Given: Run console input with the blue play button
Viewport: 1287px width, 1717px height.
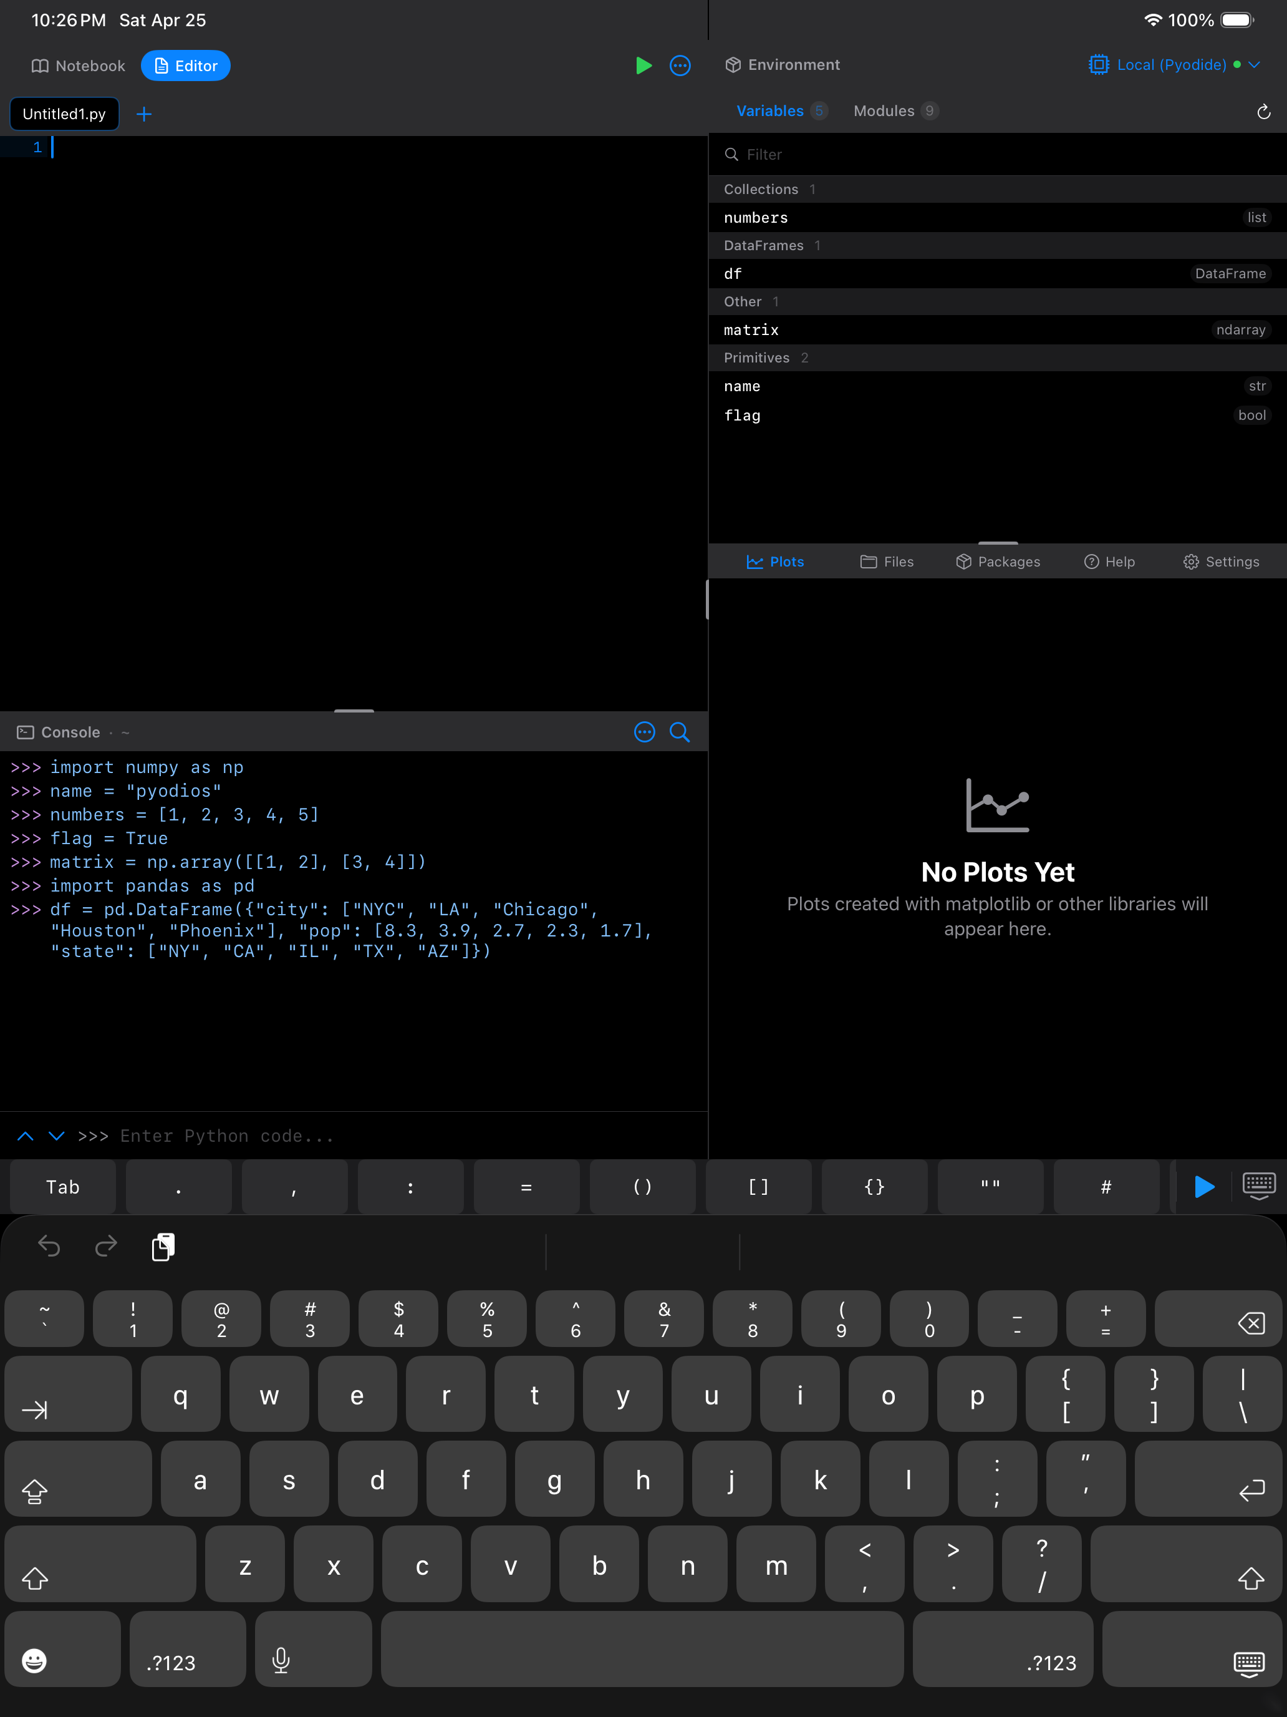Looking at the screenshot, I should pyautogui.click(x=1204, y=1187).
